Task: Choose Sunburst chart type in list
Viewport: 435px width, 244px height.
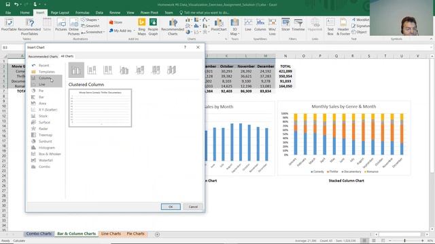Action: point(46,142)
